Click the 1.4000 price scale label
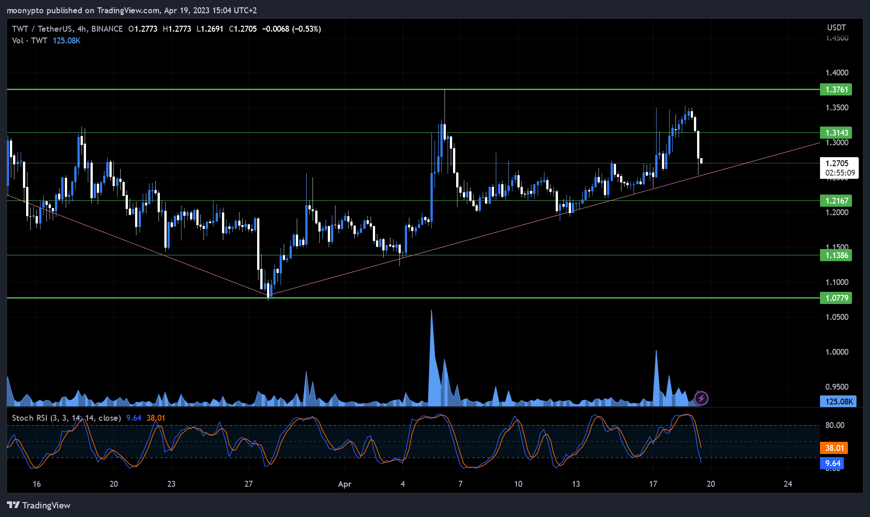870x517 pixels. tap(837, 73)
